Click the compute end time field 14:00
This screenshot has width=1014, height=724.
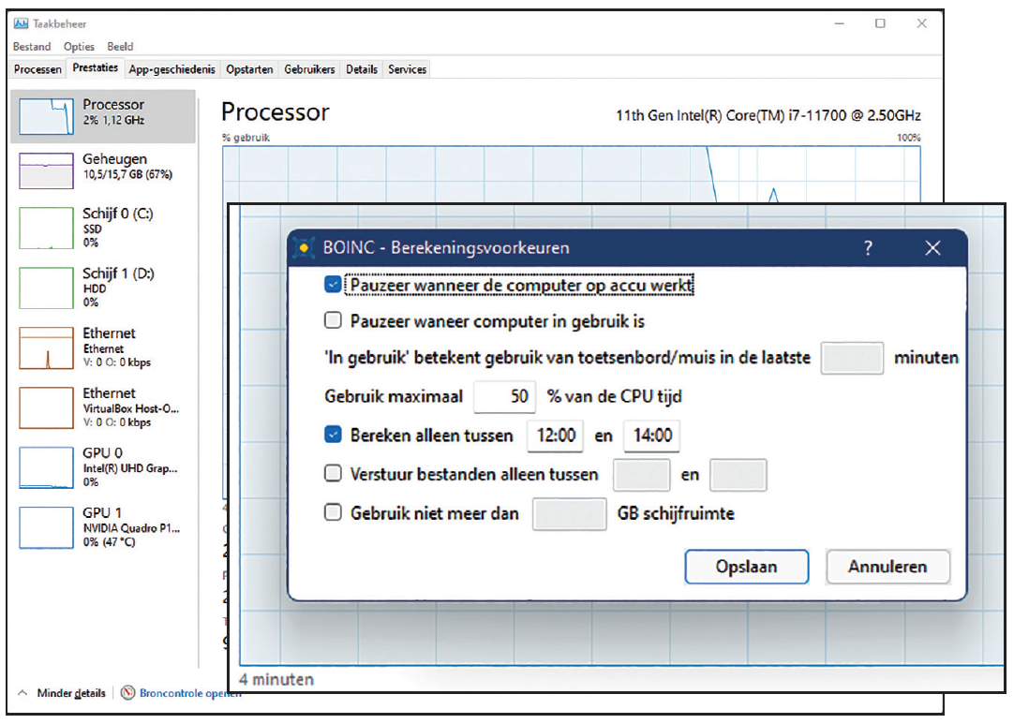652,436
